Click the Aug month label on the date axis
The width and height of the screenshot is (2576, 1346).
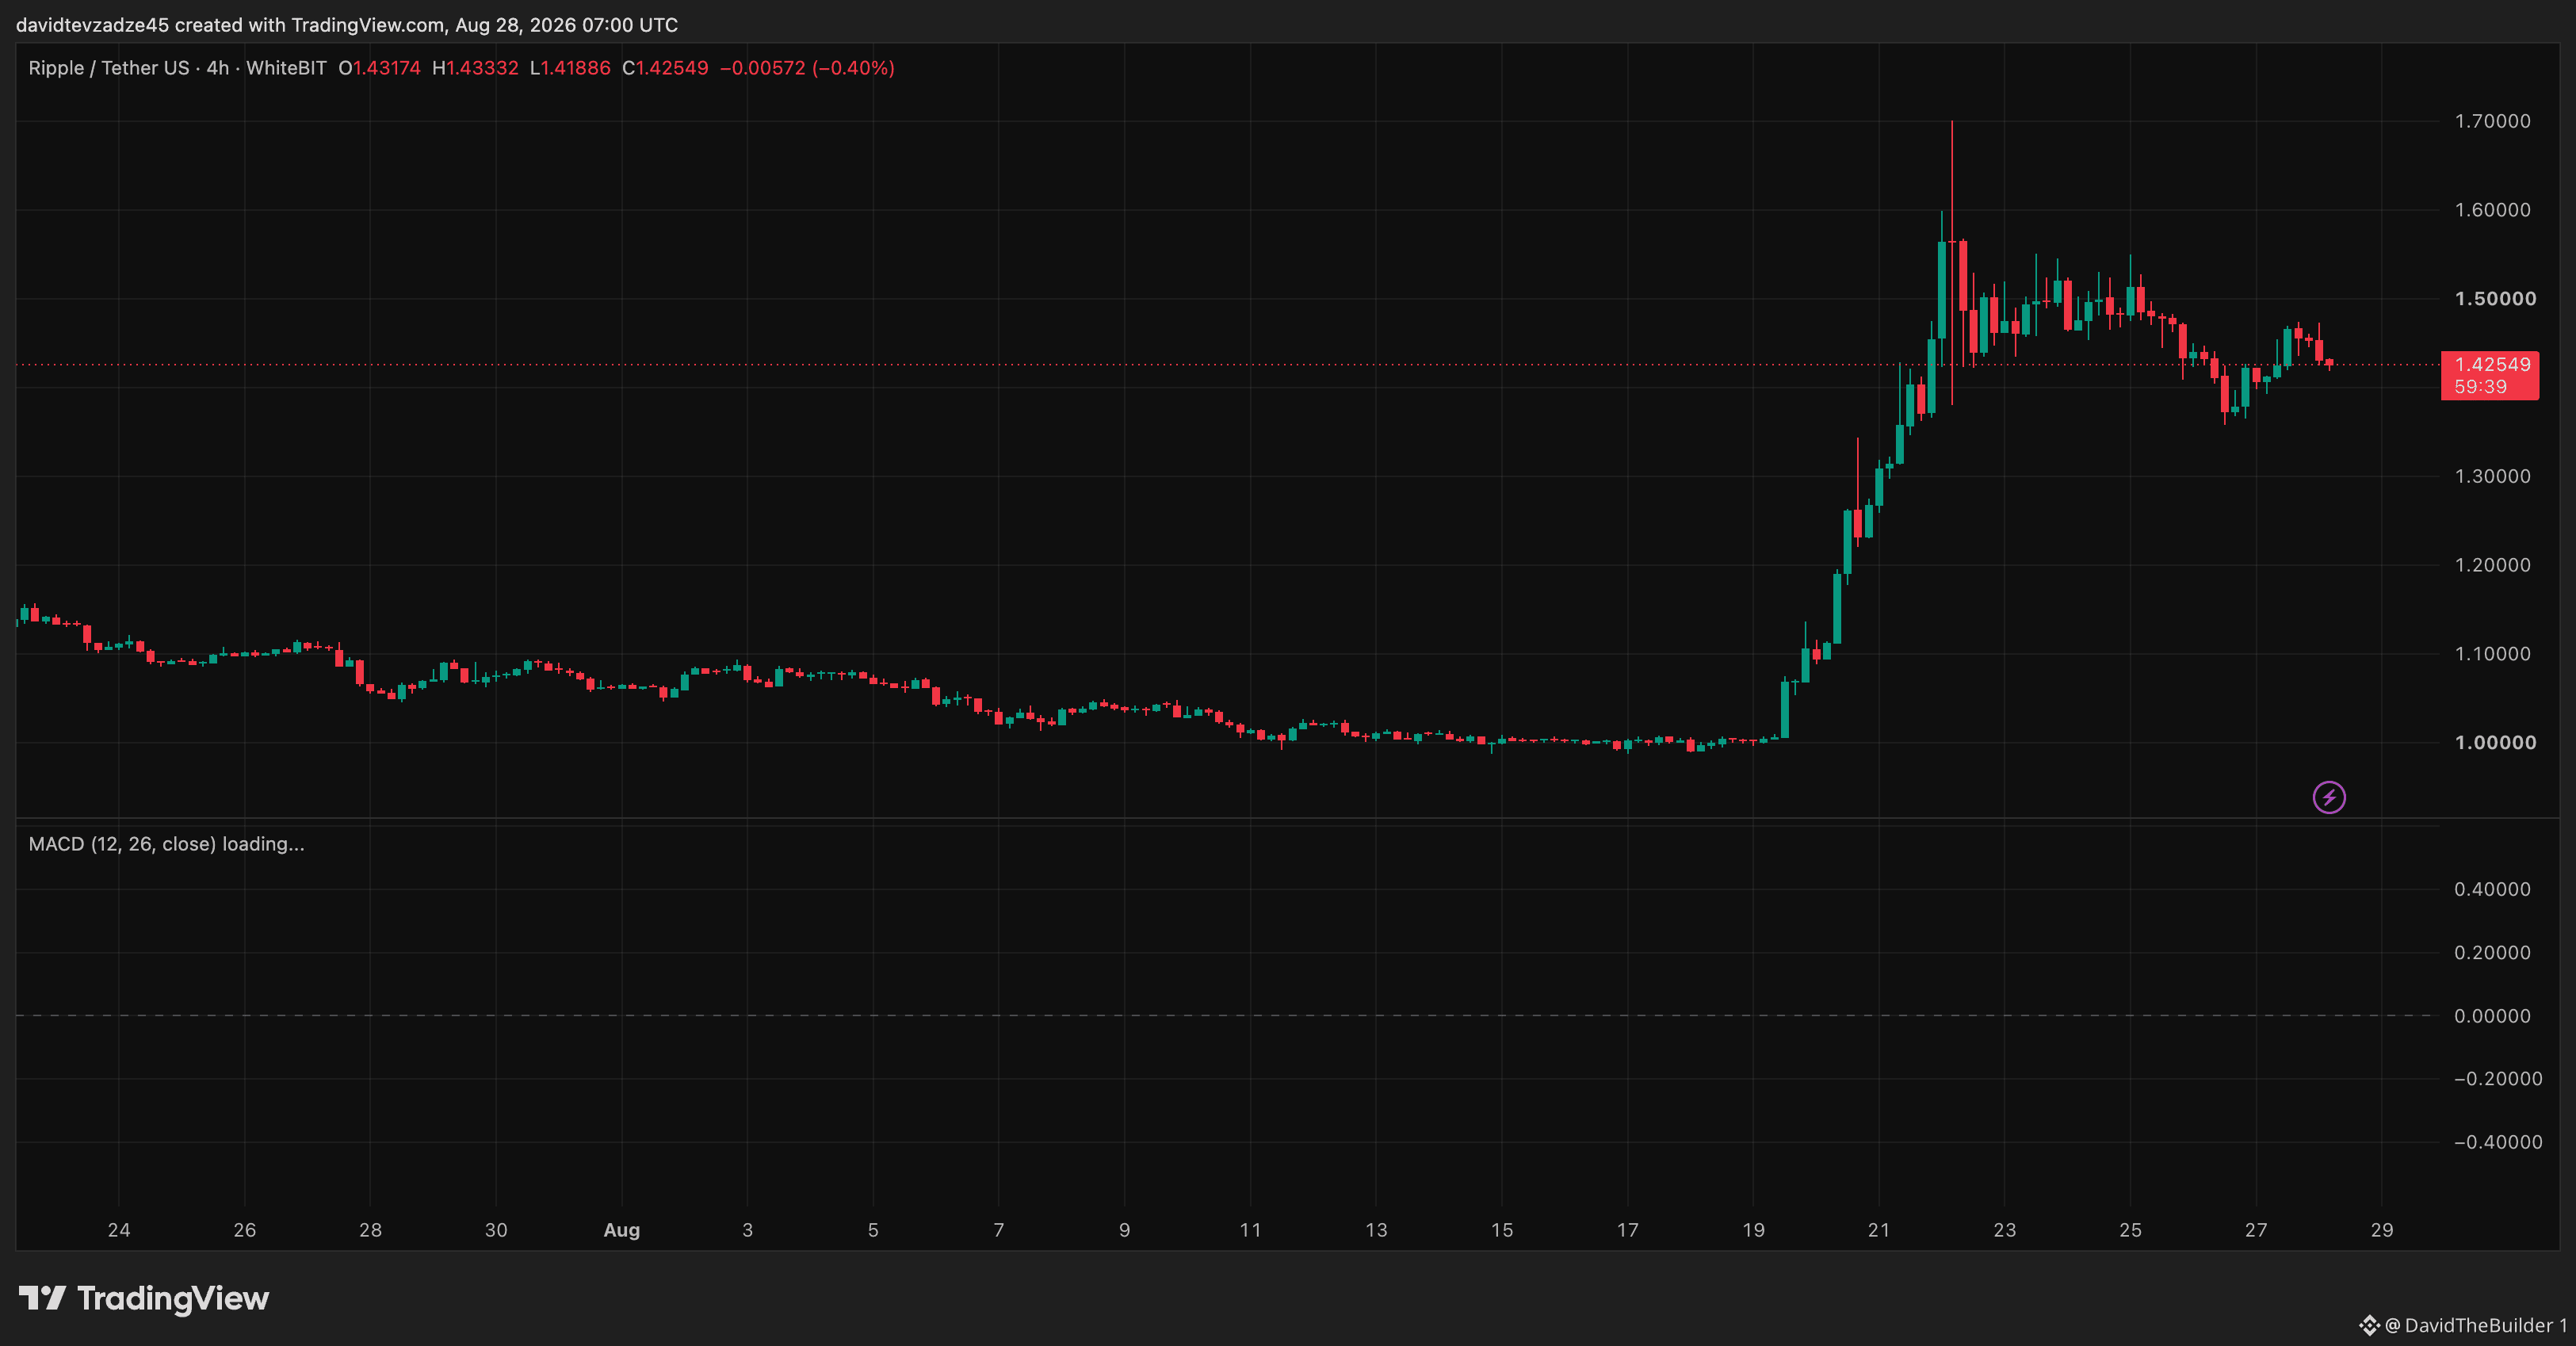(622, 1230)
